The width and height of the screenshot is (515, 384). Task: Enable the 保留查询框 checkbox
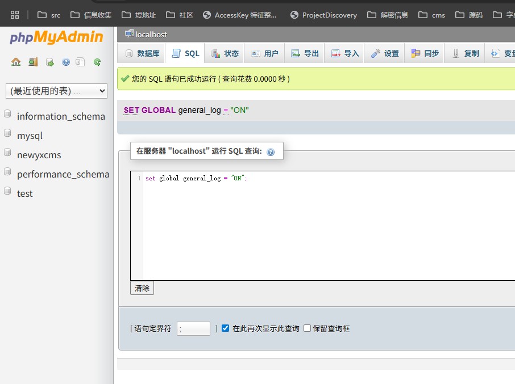coord(306,328)
